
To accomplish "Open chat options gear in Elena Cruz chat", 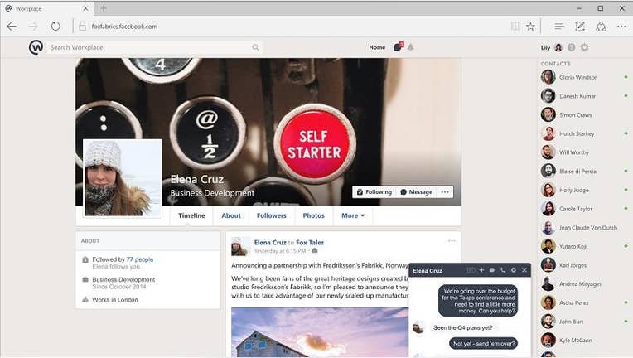I will click(x=514, y=270).
